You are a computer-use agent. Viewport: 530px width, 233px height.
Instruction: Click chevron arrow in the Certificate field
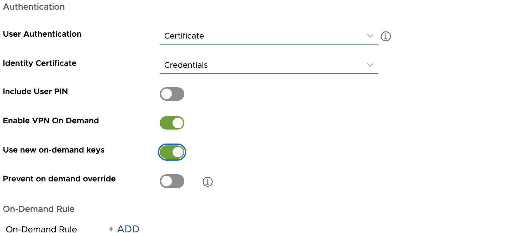370,36
